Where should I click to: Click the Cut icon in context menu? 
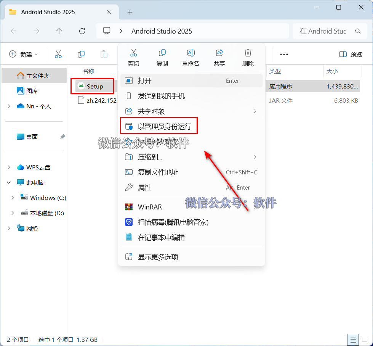click(133, 53)
